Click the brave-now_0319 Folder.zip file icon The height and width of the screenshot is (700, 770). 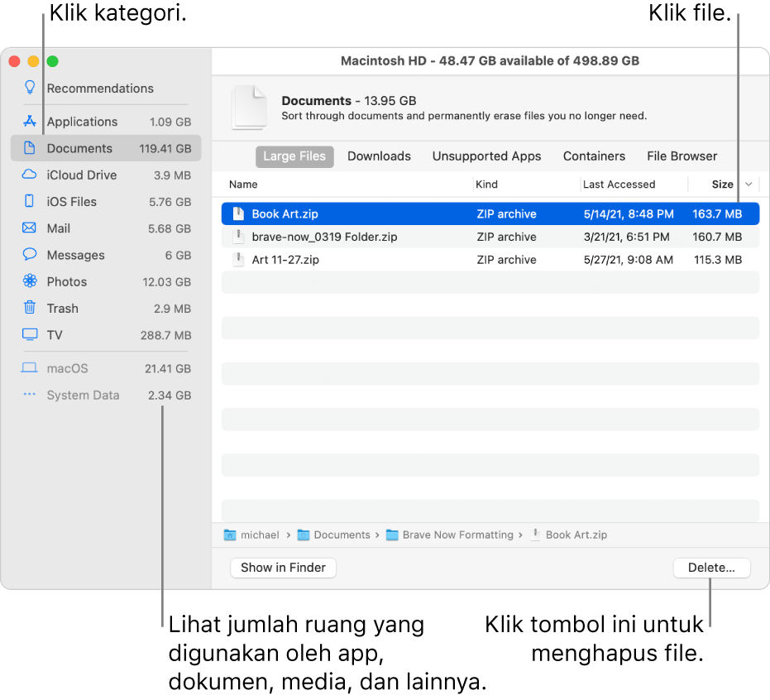click(238, 237)
